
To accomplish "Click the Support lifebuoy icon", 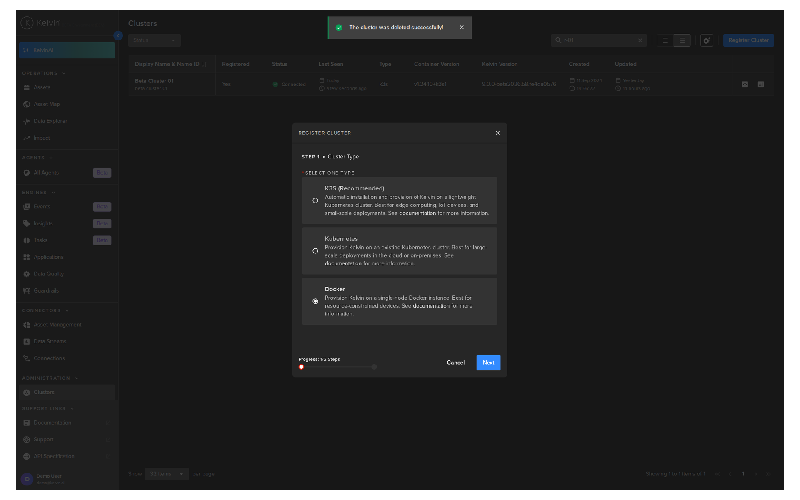I will click(x=27, y=440).
